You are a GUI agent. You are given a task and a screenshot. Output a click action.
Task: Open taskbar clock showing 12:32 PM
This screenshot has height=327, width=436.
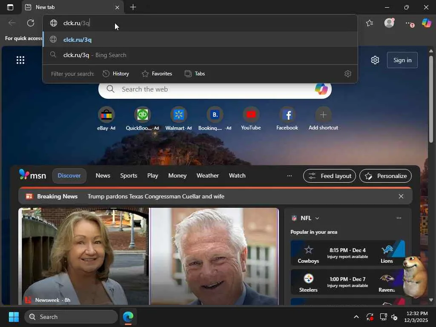coord(416,317)
